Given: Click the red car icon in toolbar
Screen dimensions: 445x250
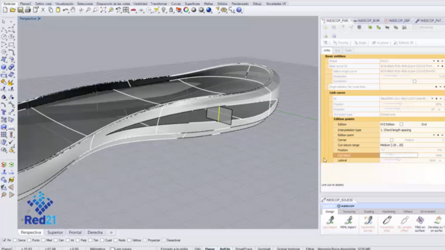Looking at the screenshot, I should [x=133, y=10].
